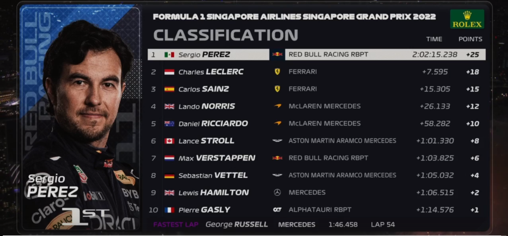Click the Ferrari shield next to Leclerc
Viewport: 508px width, 236px height.
pyautogui.click(x=277, y=72)
